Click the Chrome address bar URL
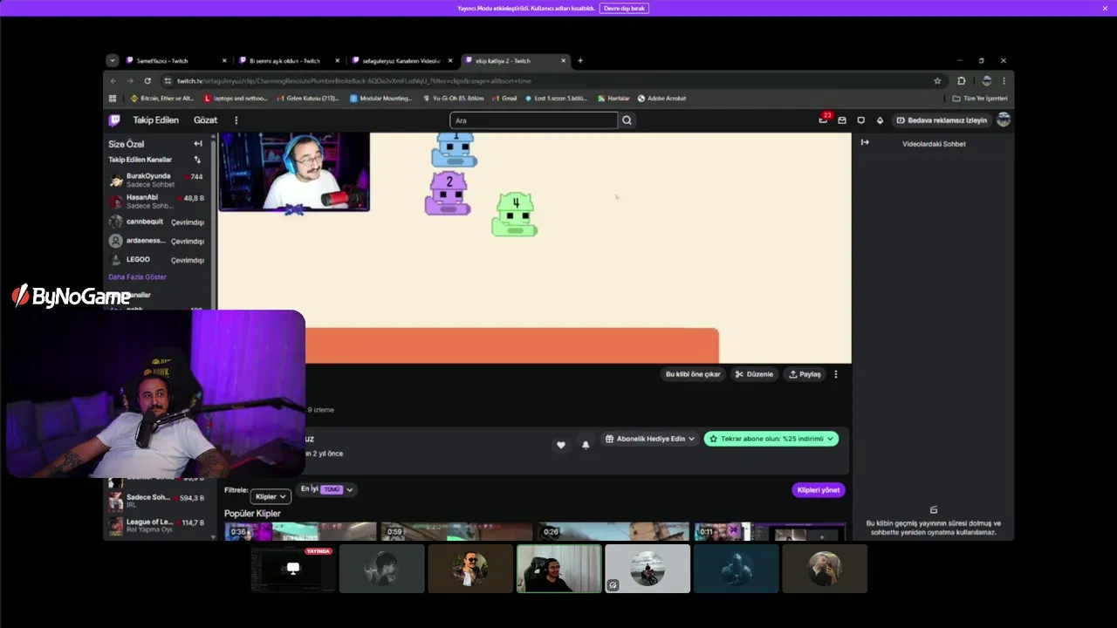The height and width of the screenshot is (628, 1117). (x=353, y=81)
